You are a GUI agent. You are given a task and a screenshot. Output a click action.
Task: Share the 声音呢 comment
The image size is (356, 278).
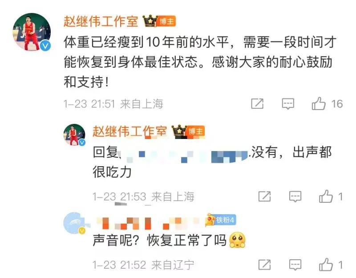point(264,265)
